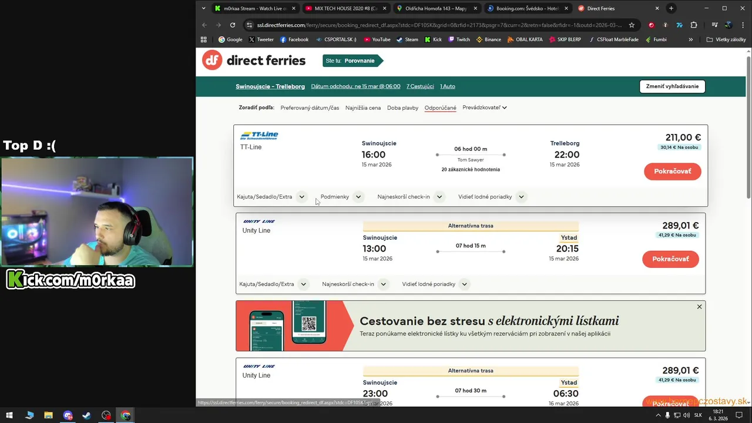Screen dimensions: 752x423
Task: Click the electronic tickets promo banner
Action: point(471,326)
